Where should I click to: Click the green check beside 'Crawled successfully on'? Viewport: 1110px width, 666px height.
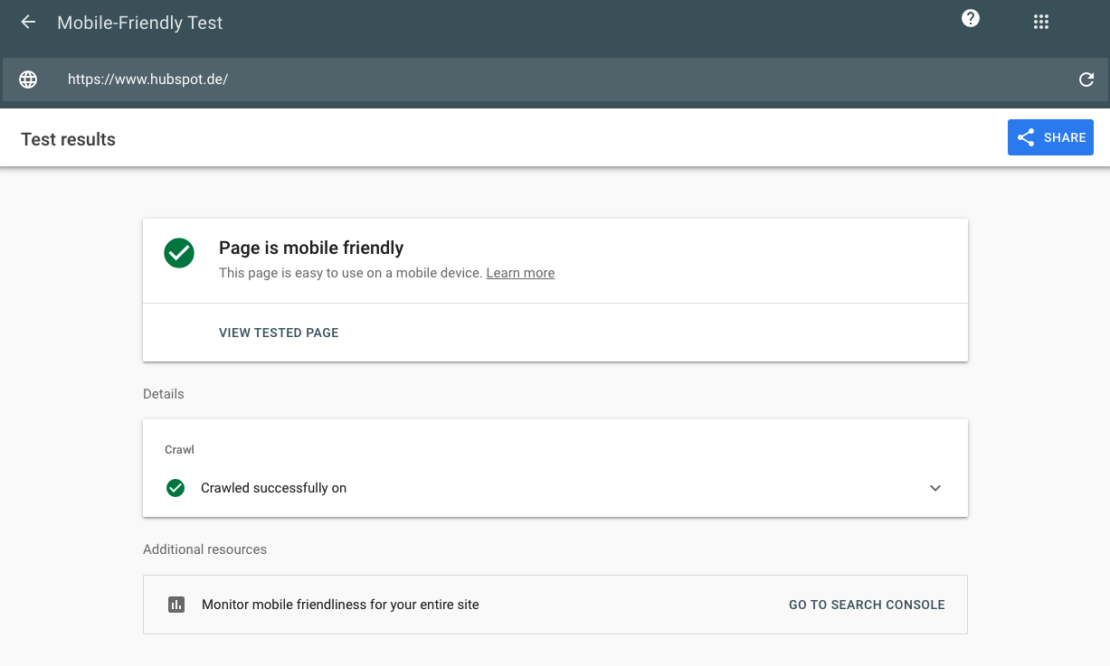click(x=176, y=488)
